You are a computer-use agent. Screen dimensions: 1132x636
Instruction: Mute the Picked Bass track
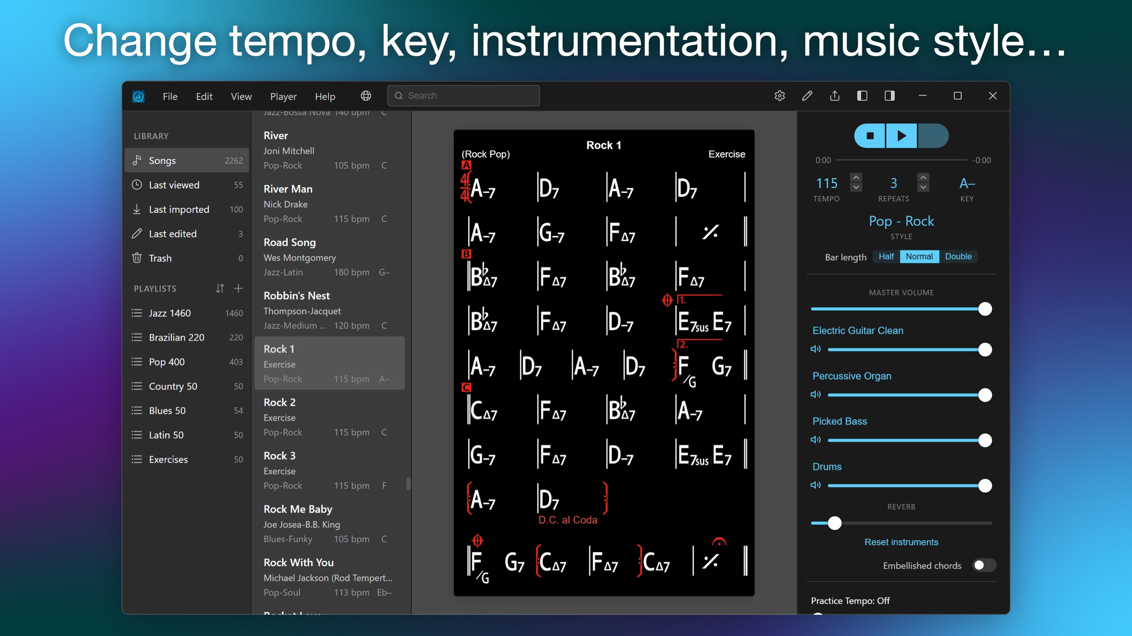click(815, 440)
